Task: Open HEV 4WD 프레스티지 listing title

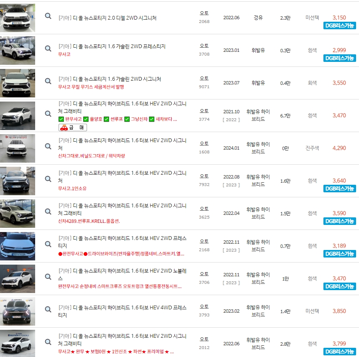Action: tap(123, 311)
